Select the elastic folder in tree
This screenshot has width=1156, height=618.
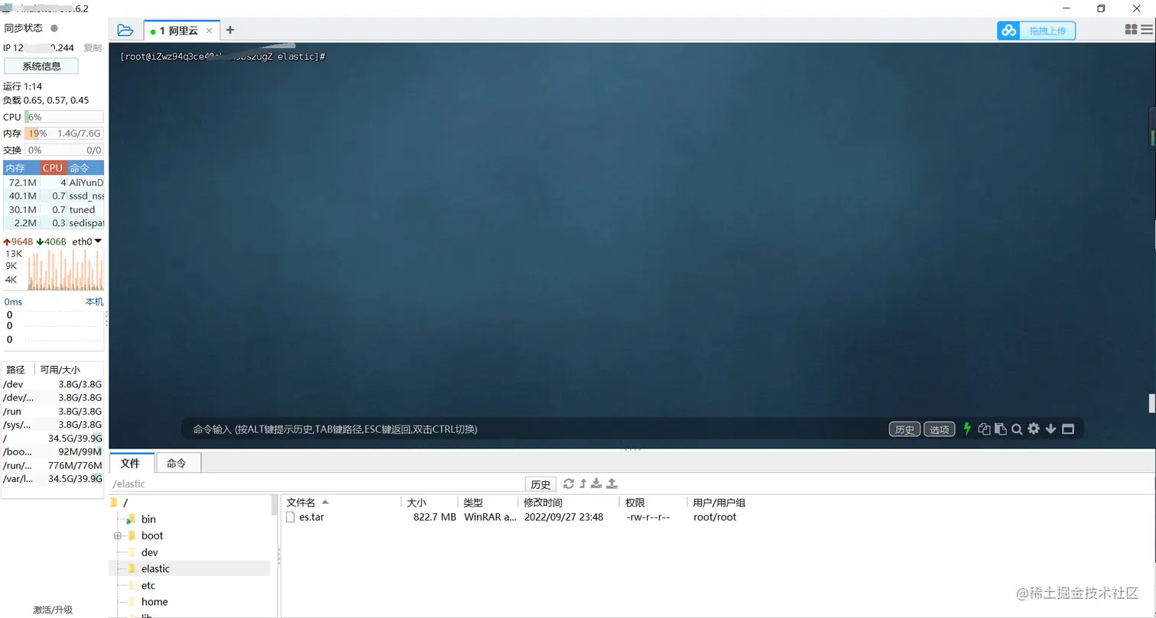coord(155,568)
